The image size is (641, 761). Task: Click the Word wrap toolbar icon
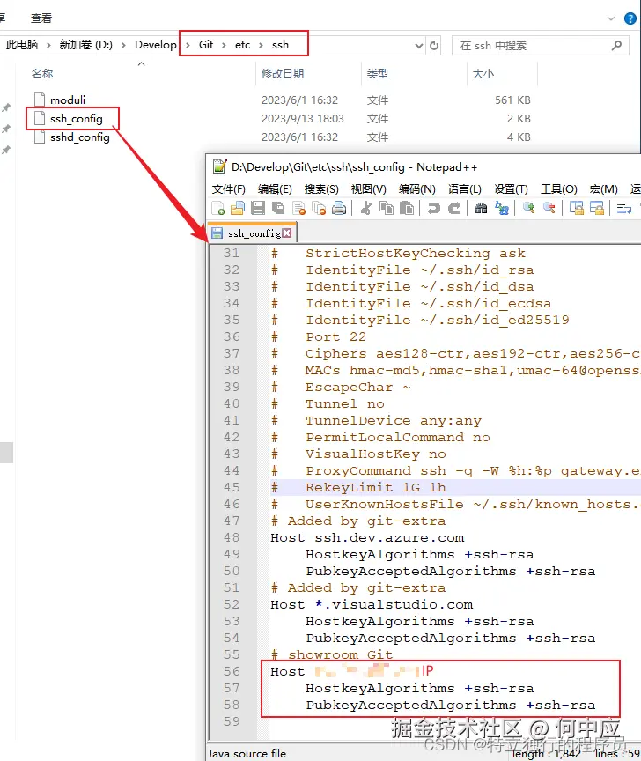click(624, 208)
